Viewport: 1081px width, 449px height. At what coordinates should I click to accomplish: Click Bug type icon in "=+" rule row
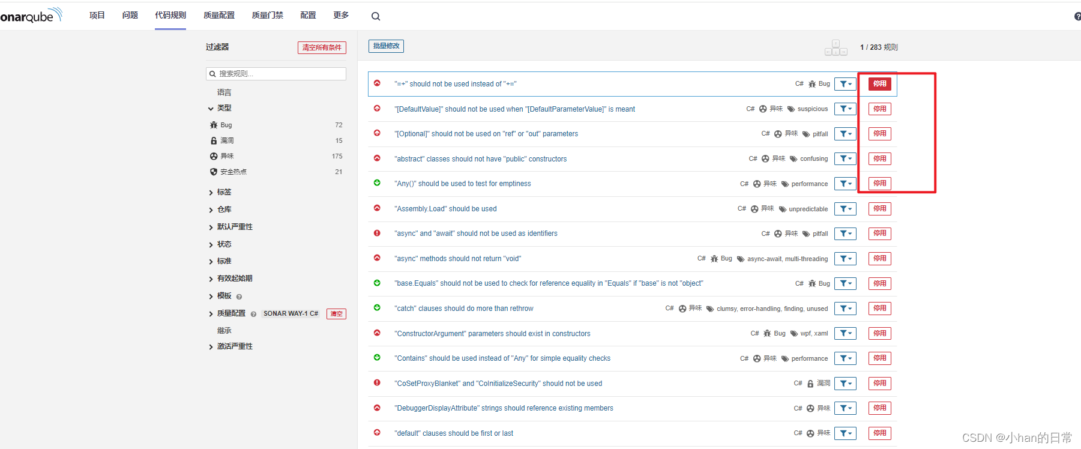(812, 84)
